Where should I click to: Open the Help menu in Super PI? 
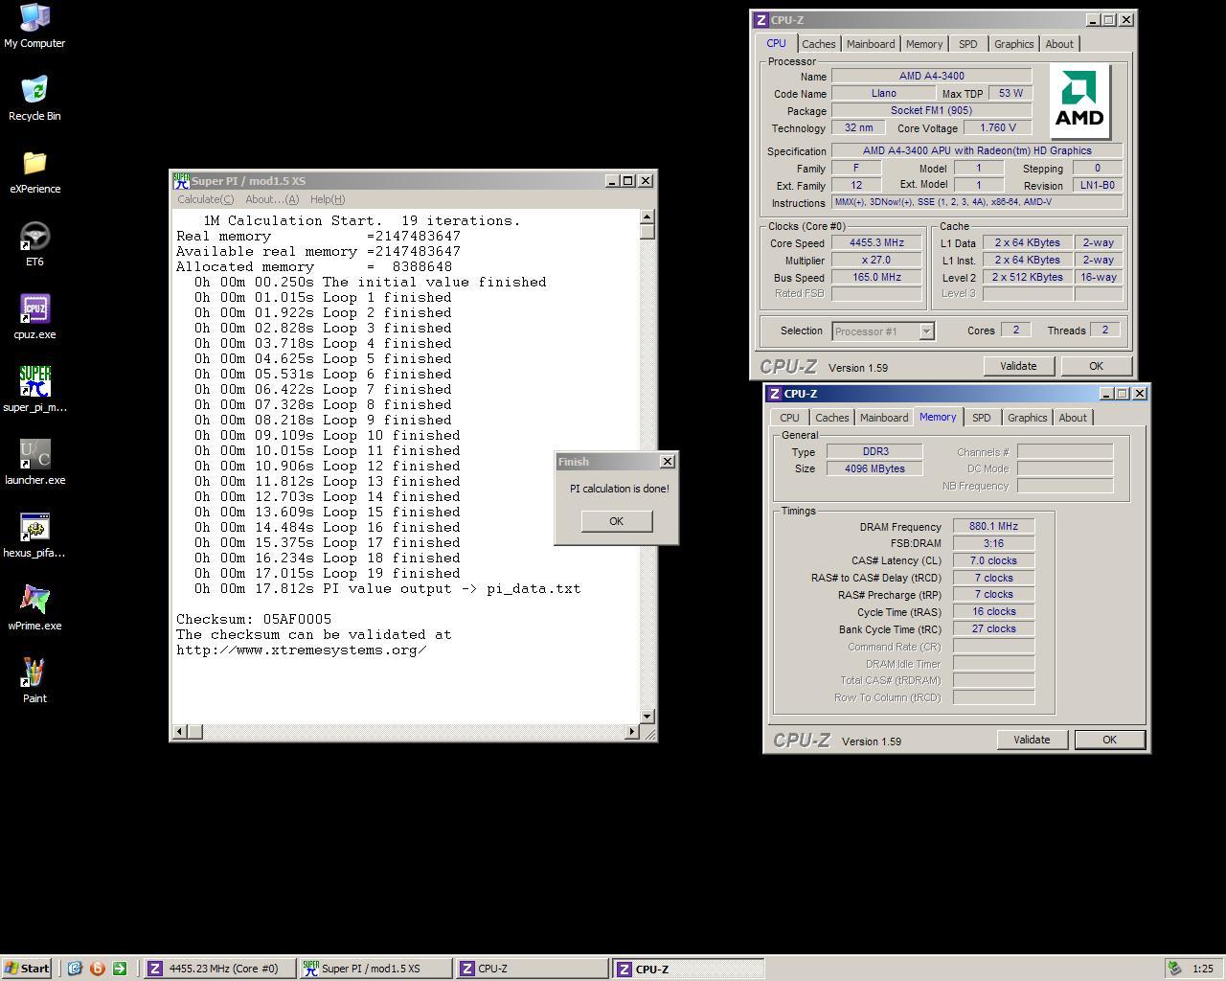pos(327,199)
